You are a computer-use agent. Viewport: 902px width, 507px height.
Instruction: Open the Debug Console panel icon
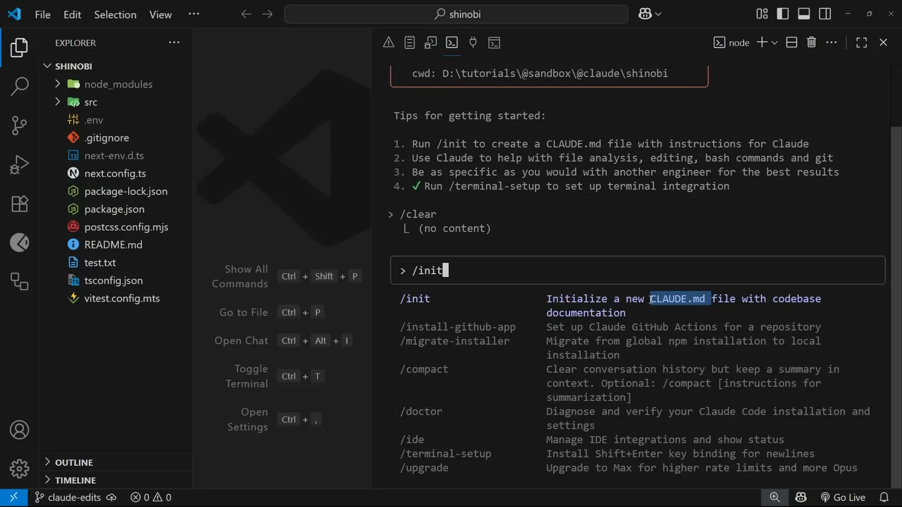click(x=431, y=42)
